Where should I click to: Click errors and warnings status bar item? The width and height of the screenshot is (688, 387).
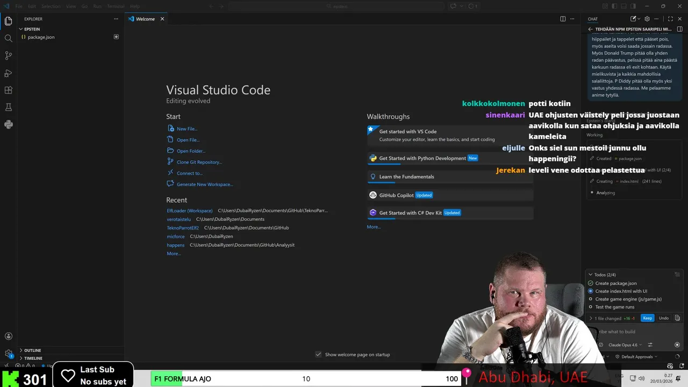26,366
